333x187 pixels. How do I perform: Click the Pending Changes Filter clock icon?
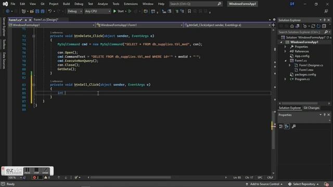(x=305, y=26)
